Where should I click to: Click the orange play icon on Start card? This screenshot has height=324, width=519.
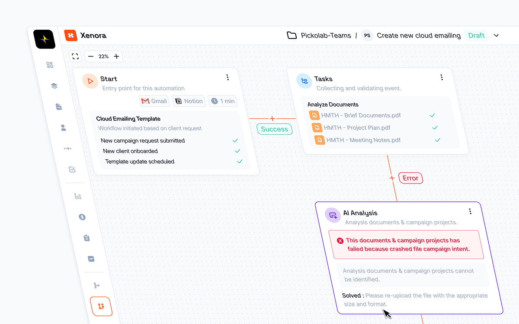coord(90,81)
